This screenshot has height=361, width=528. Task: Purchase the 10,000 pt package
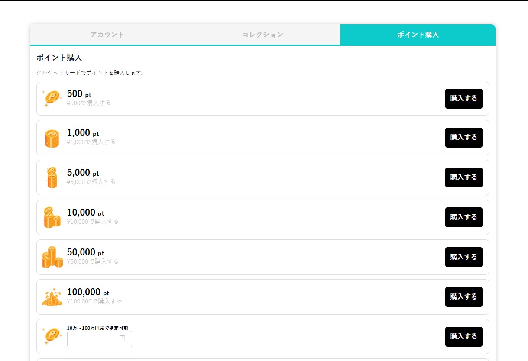tap(463, 217)
